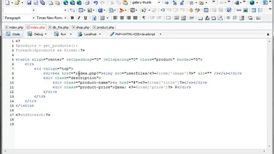
Task: Click the large globe icon in top toolbar
Action: point(252,3)
